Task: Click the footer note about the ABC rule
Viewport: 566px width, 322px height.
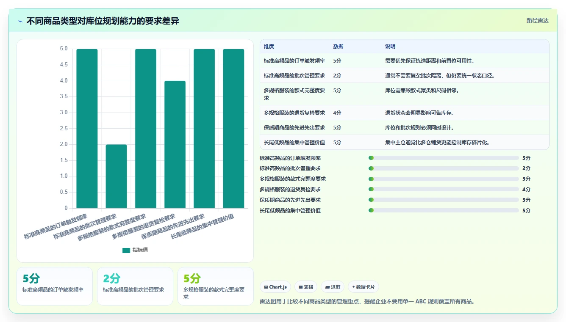Action: (367, 302)
